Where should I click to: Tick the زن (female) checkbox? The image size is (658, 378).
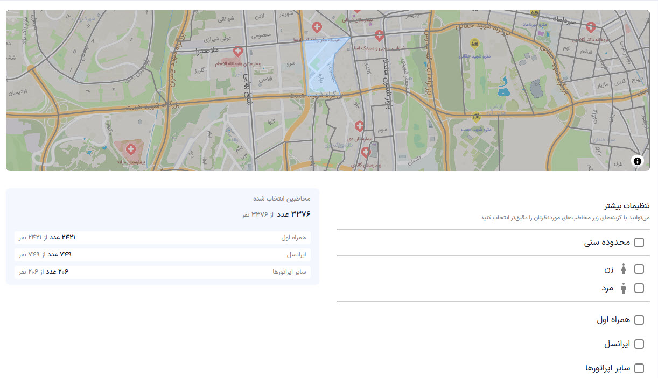(639, 269)
